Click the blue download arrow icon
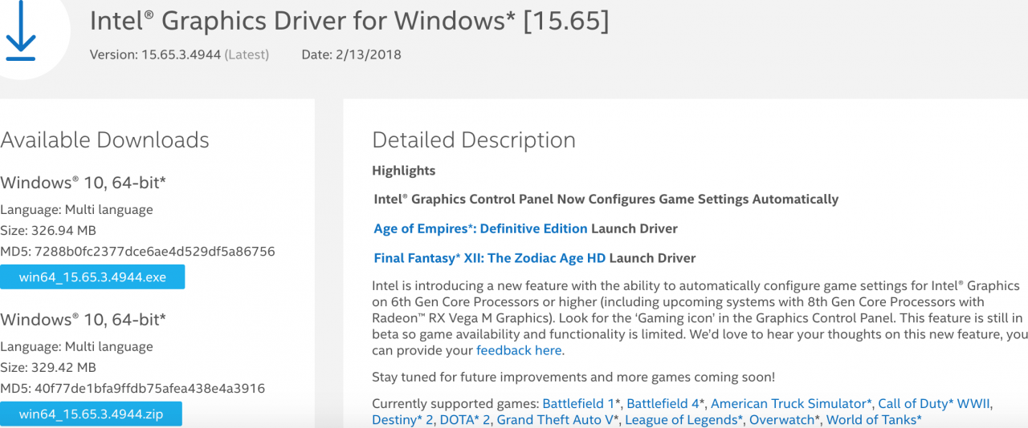This screenshot has height=428, width=1028. coord(21,32)
